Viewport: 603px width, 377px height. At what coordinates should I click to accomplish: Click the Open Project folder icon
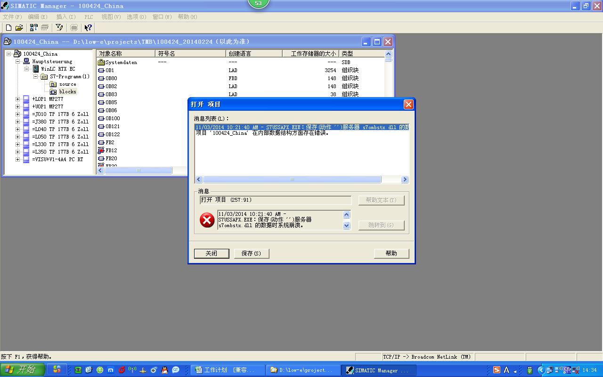pyautogui.click(x=19, y=28)
